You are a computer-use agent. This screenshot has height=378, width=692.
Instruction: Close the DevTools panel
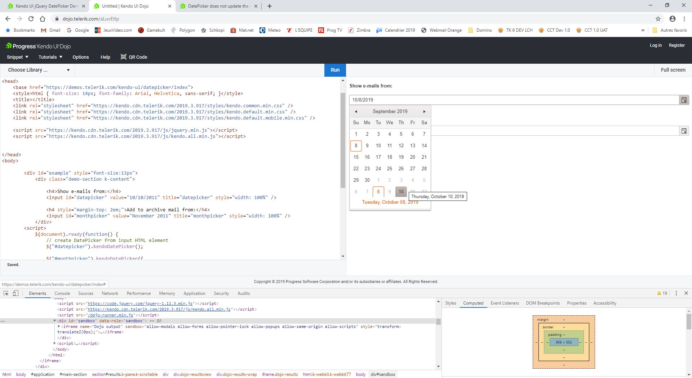click(x=686, y=293)
